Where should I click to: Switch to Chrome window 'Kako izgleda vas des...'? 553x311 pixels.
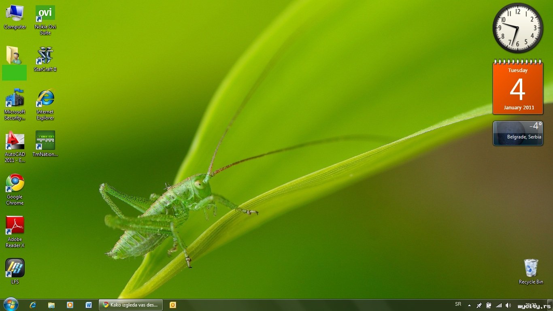[131, 305]
